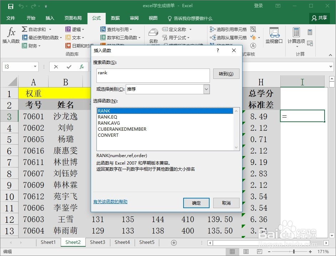Click the Calculate Sheet icon

pyautogui.click(x=310, y=43)
